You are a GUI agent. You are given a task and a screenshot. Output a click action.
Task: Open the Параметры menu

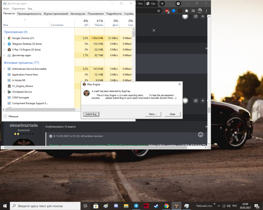18,9
